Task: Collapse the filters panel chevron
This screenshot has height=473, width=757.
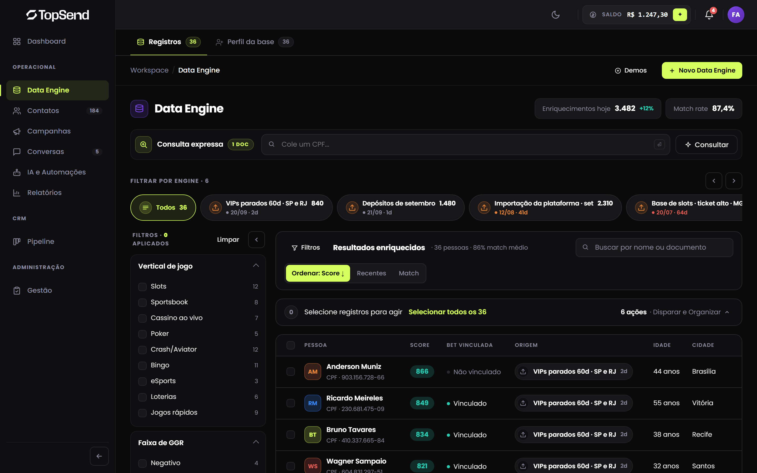Action: (256, 240)
